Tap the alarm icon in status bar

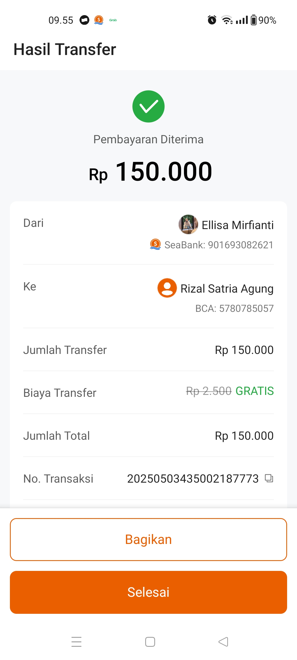tap(212, 20)
